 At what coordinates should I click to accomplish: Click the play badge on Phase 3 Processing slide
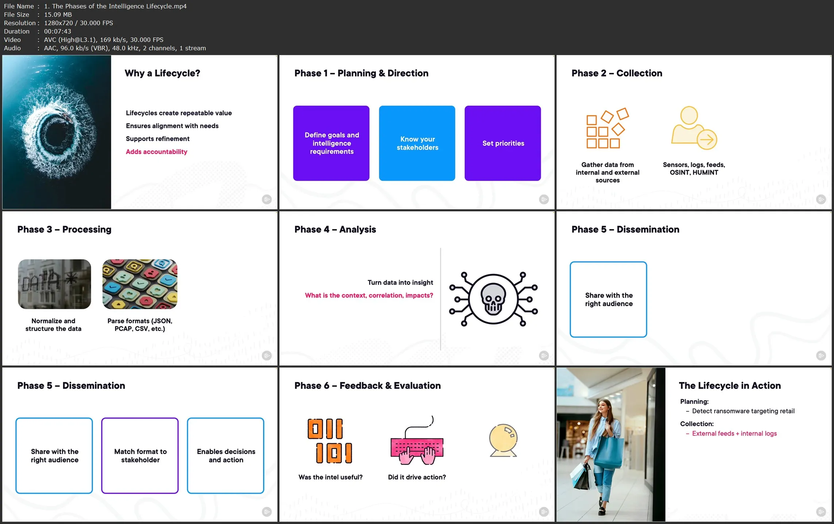[x=267, y=355]
